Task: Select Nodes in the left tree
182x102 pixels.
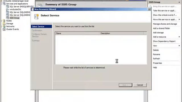Action: 9,21
